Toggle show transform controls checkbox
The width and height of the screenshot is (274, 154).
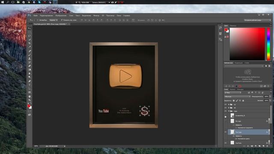(x=62, y=20)
